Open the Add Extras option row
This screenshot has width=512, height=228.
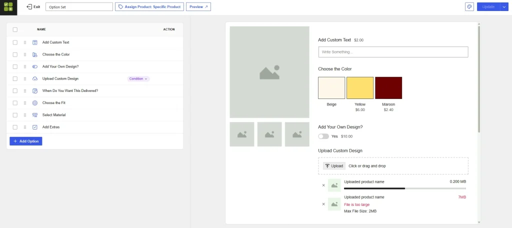tap(94, 127)
